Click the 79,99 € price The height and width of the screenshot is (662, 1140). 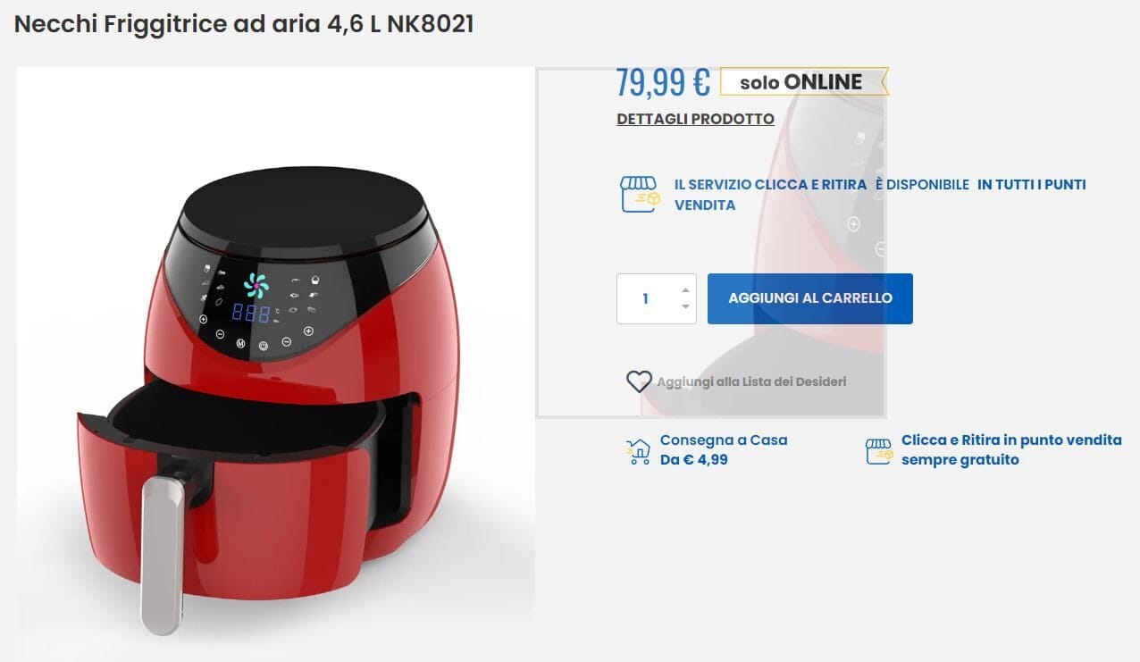[x=663, y=82]
